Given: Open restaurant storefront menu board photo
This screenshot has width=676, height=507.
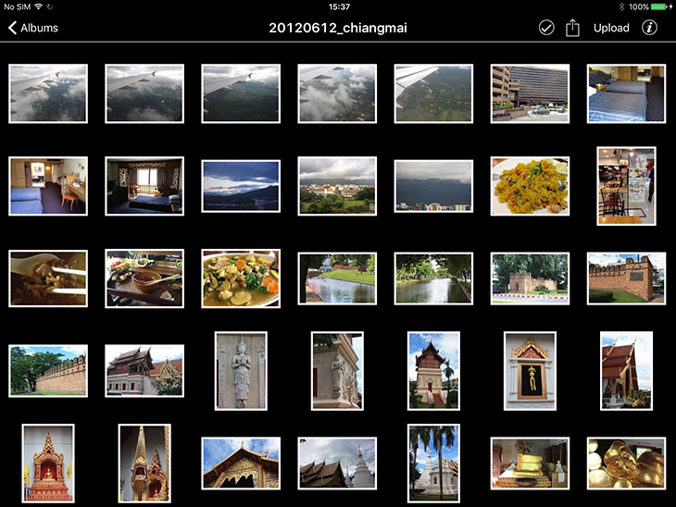Looking at the screenshot, I should click(x=626, y=186).
